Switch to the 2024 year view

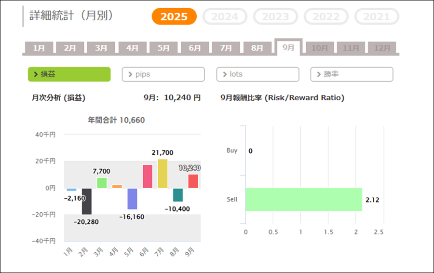[x=225, y=17]
